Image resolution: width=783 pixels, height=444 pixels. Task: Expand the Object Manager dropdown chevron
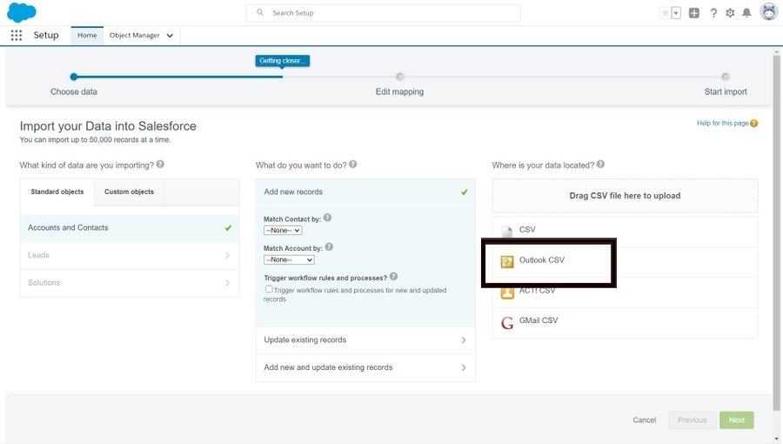[x=170, y=36]
